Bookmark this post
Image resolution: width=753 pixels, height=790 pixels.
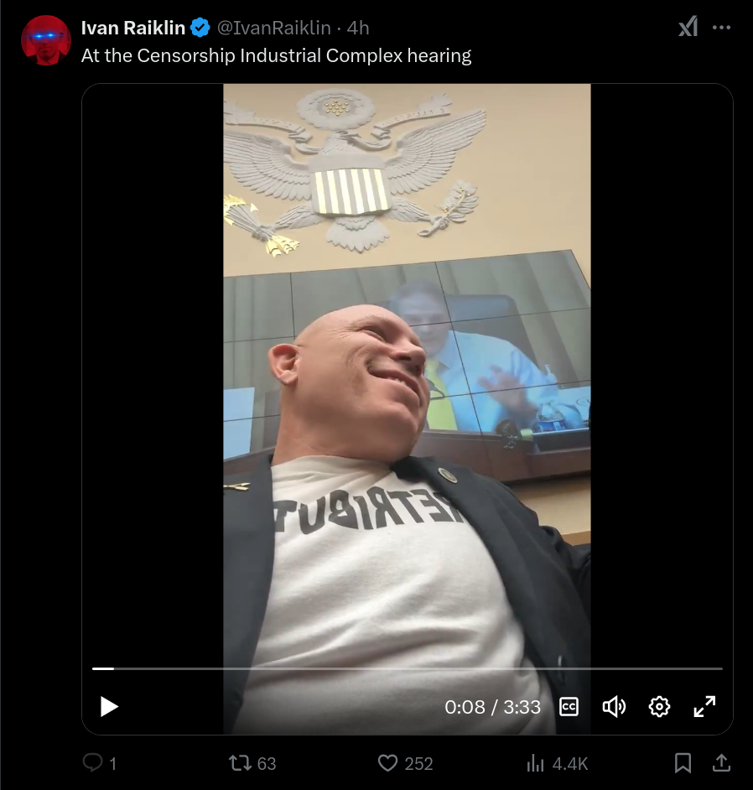[x=683, y=763]
